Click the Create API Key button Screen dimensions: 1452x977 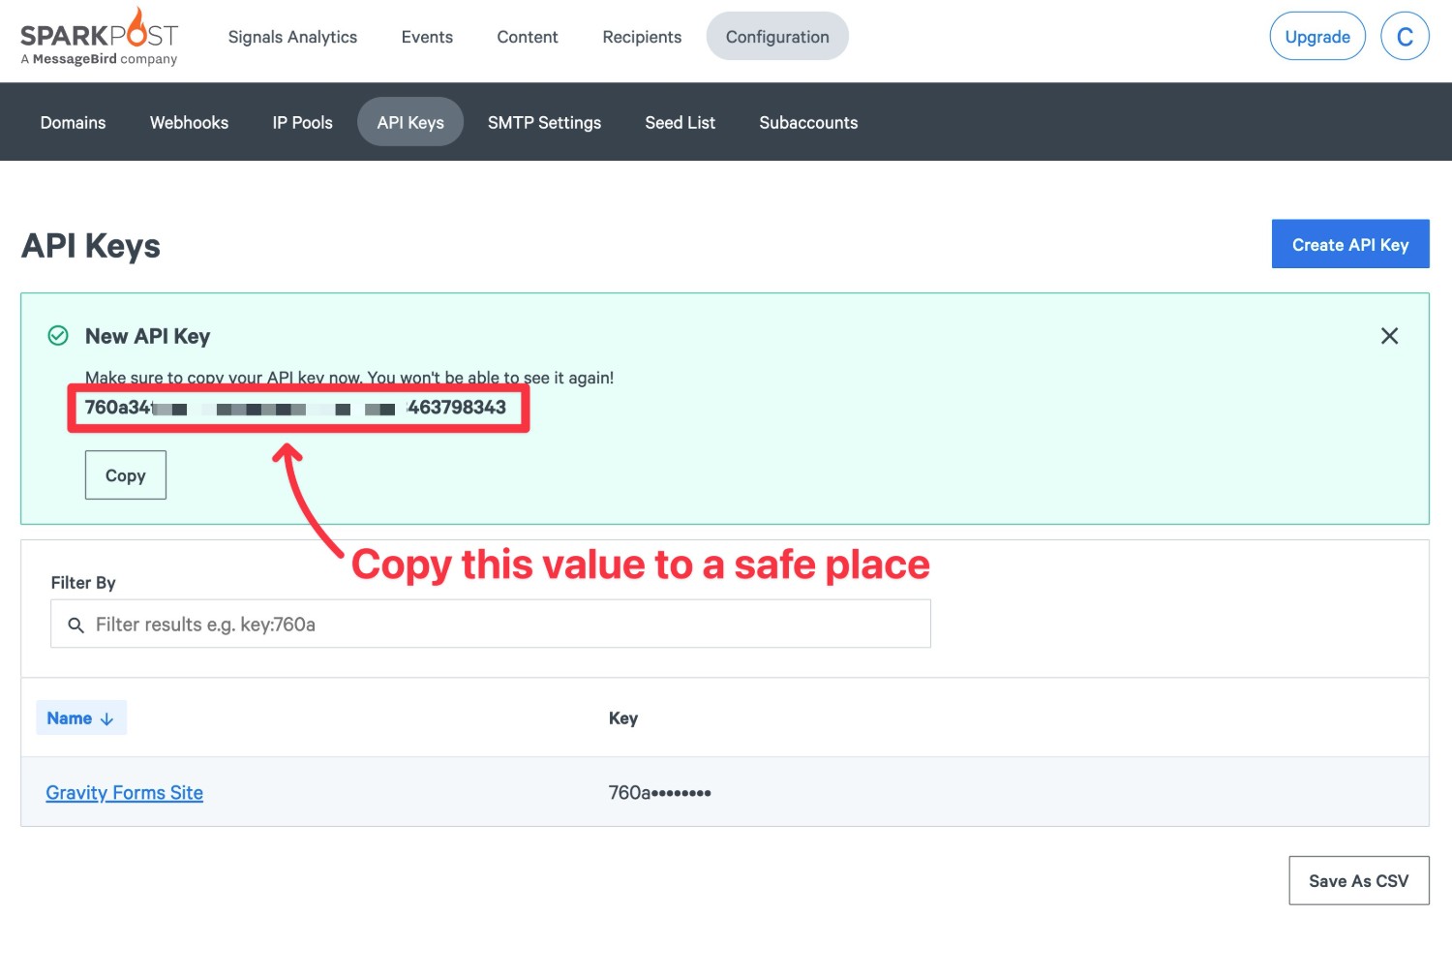[x=1350, y=244]
